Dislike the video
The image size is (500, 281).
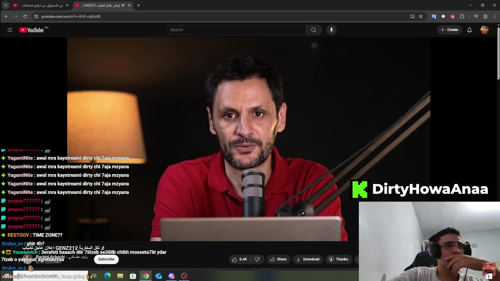(257, 259)
